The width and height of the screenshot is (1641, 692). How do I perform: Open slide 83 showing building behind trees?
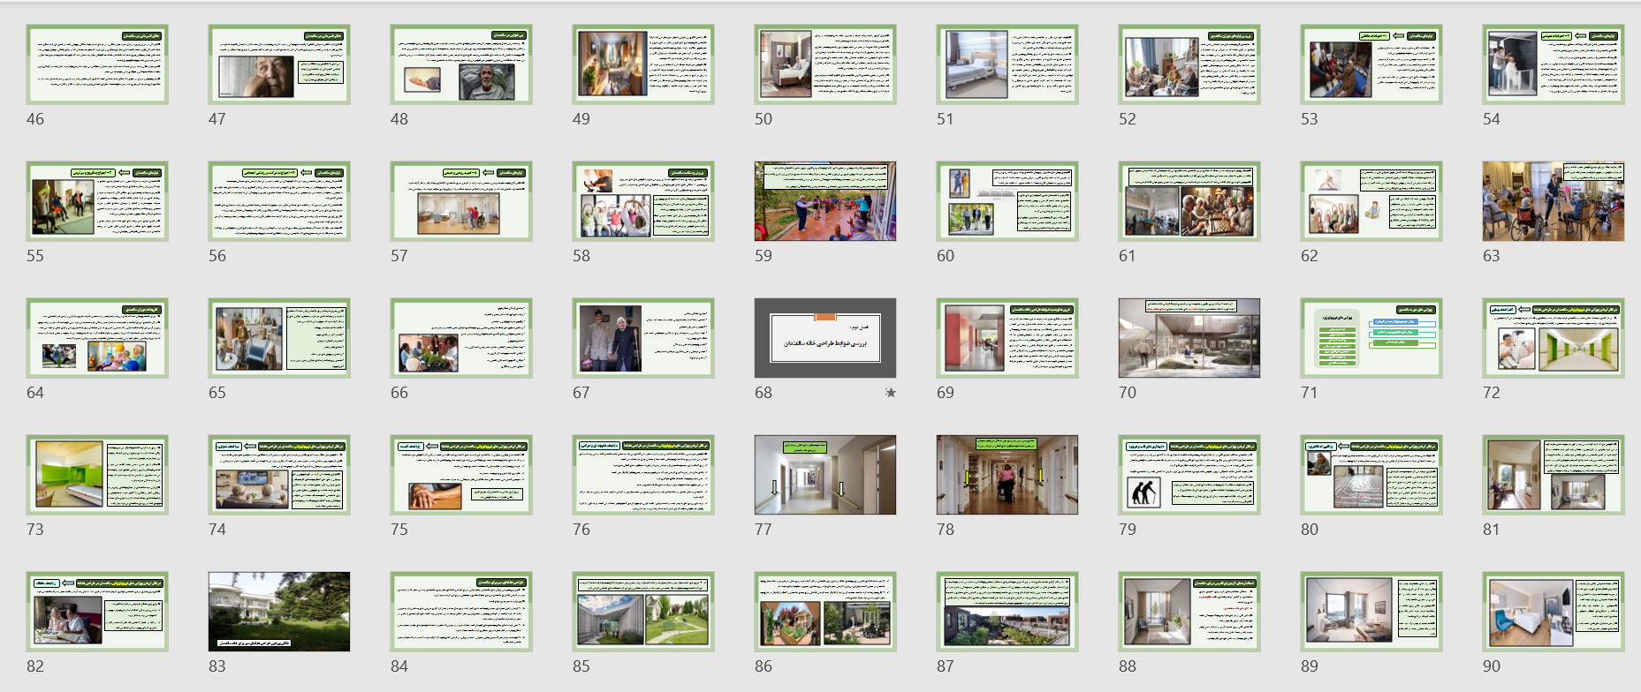pyautogui.click(x=278, y=612)
